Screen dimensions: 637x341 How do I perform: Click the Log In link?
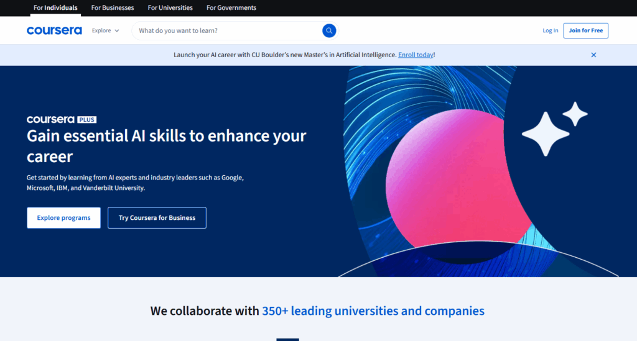point(550,30)
